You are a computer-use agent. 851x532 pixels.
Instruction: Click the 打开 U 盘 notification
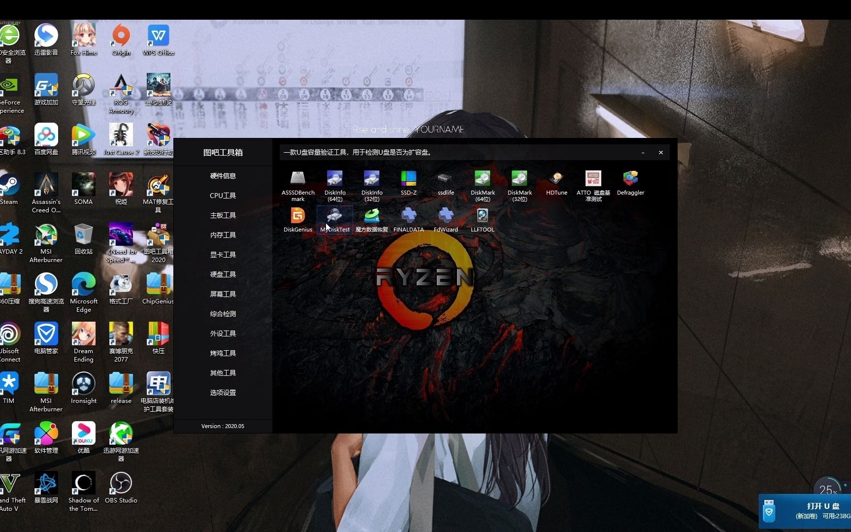(x=805, y=511)
